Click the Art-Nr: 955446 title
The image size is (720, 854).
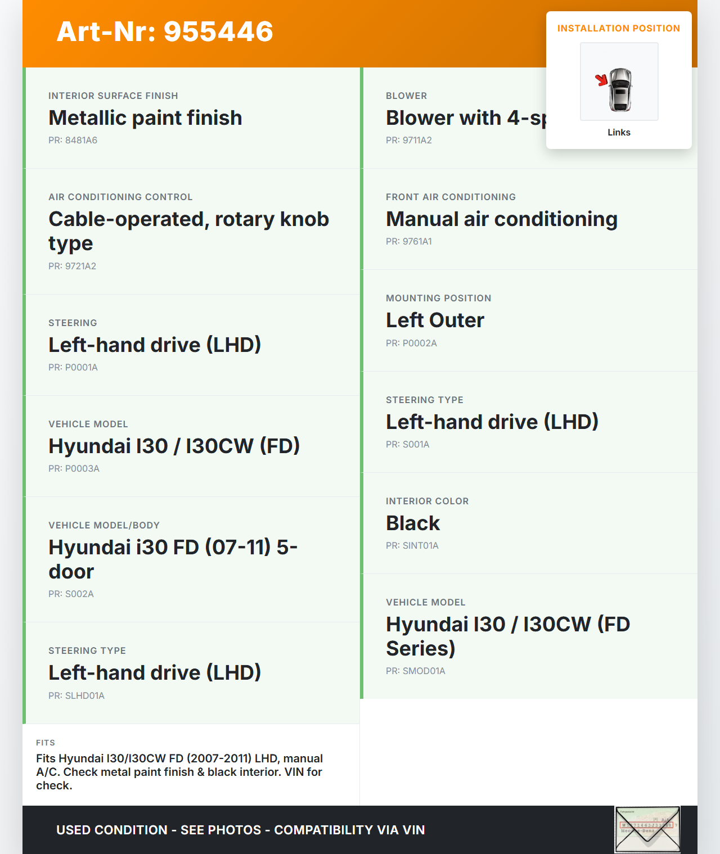[165, 31]
